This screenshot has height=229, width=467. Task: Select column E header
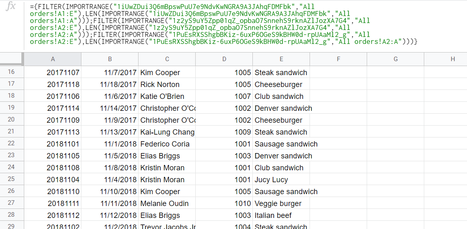281,59
